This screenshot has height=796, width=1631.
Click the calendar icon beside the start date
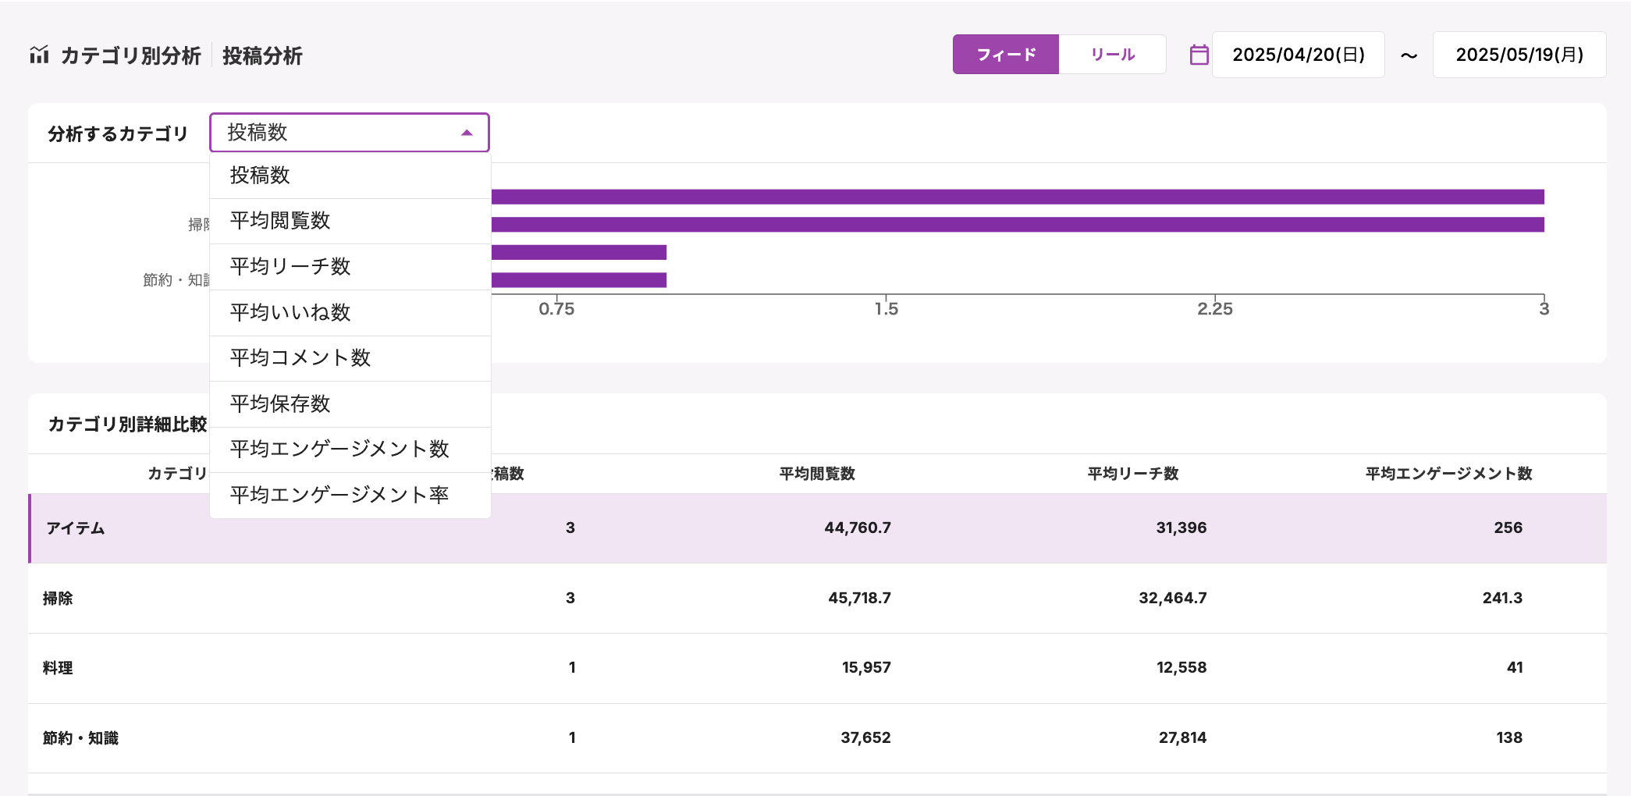(x=1199, y=55)
